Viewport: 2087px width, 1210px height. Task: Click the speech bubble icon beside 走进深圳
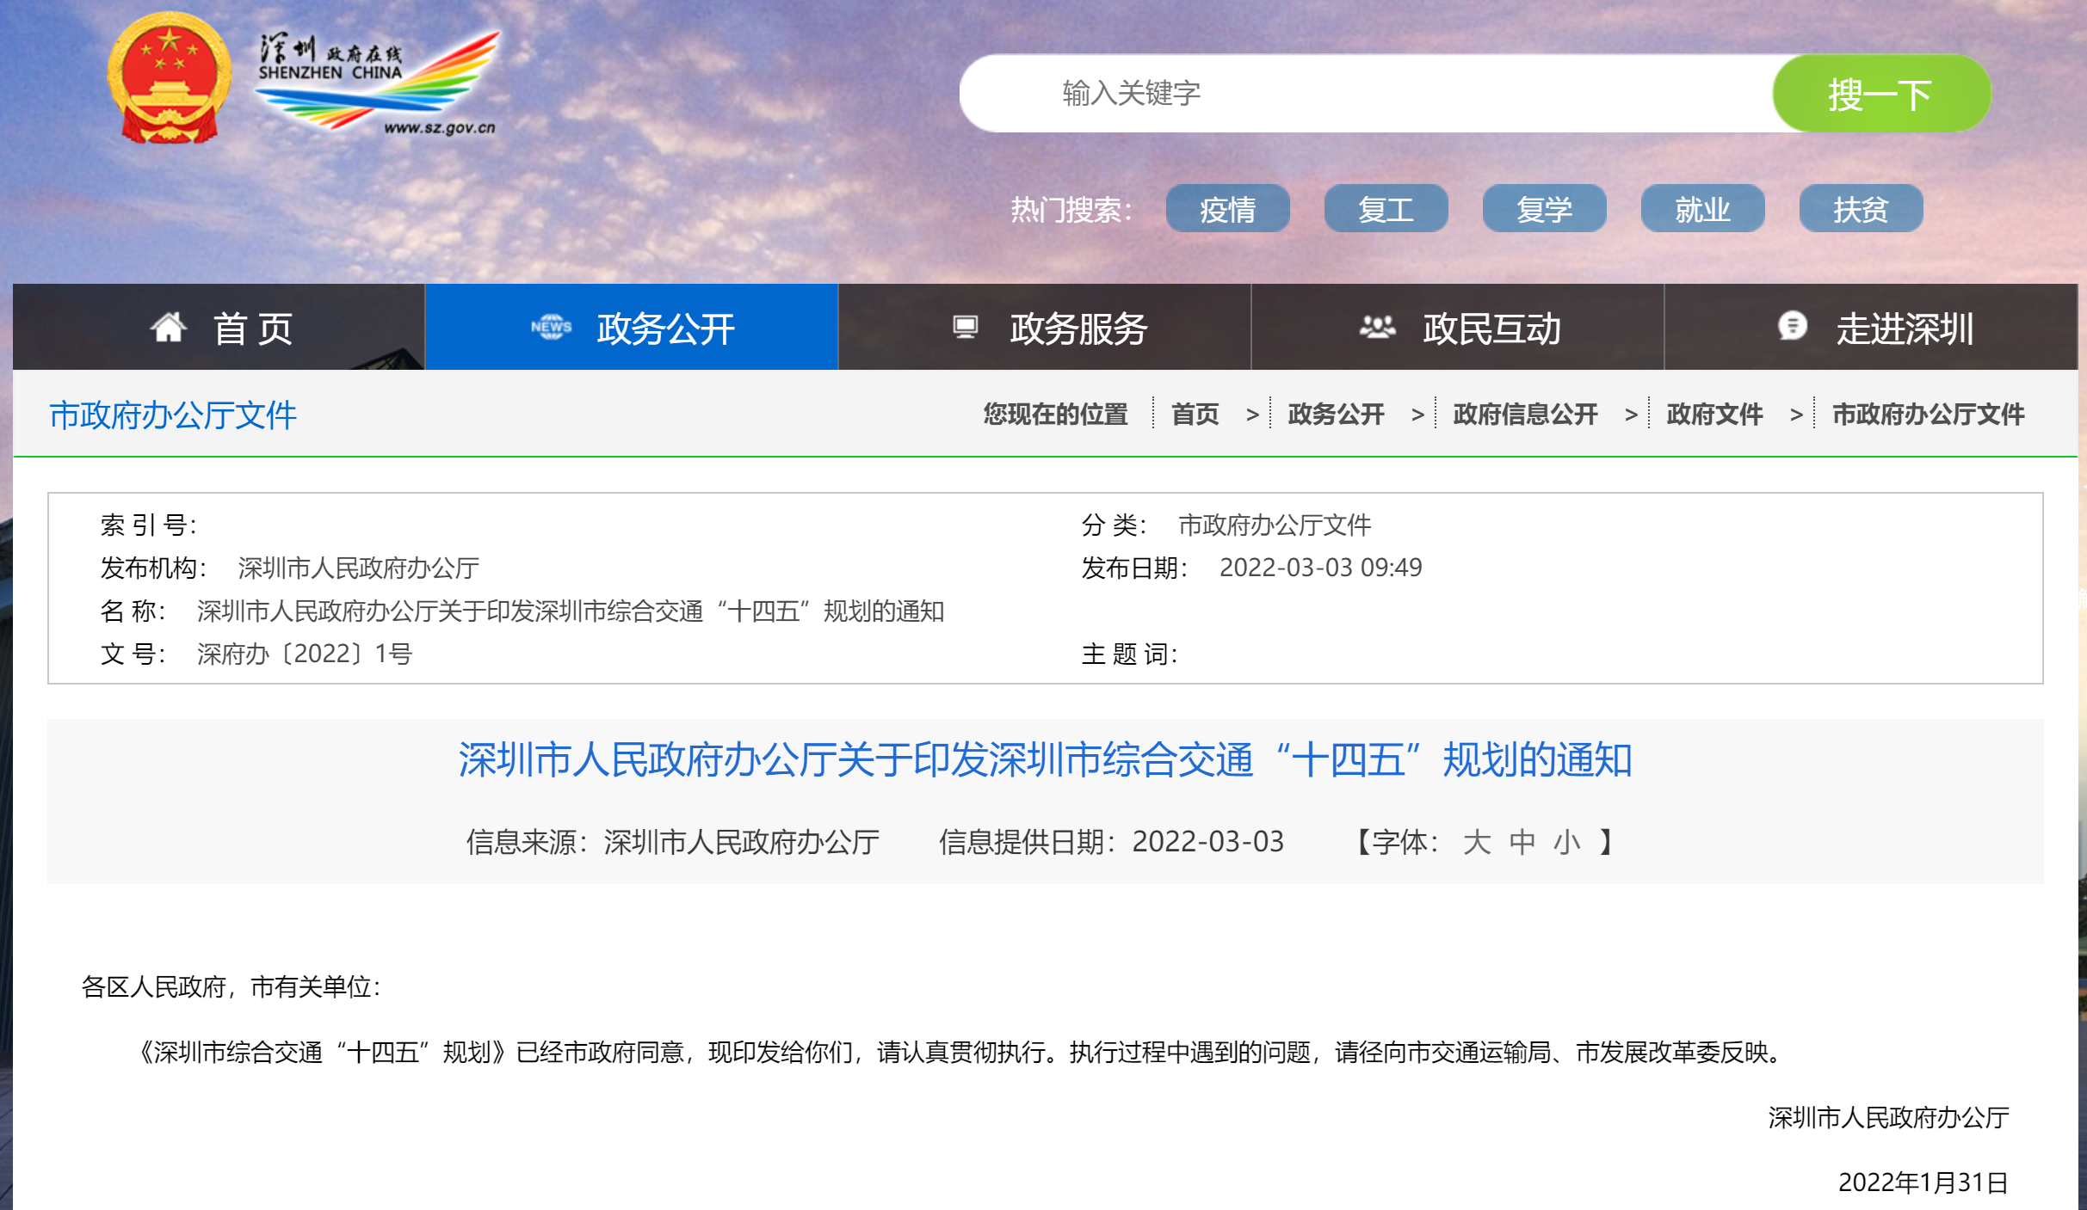point(1793,326)
